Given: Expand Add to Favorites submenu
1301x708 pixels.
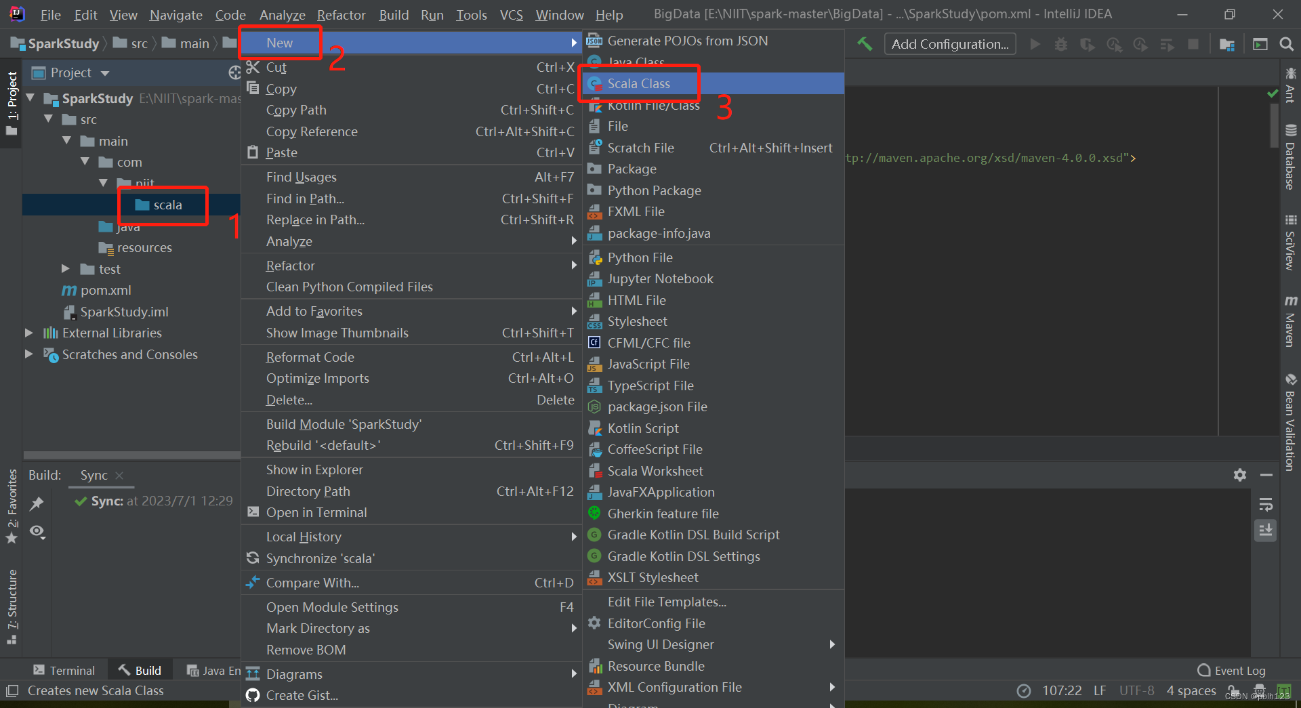Looking at the screenshot, I should coord(411,311).
